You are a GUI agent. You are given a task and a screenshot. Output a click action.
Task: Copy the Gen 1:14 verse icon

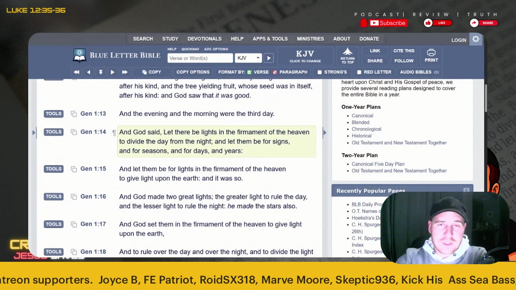74,132
